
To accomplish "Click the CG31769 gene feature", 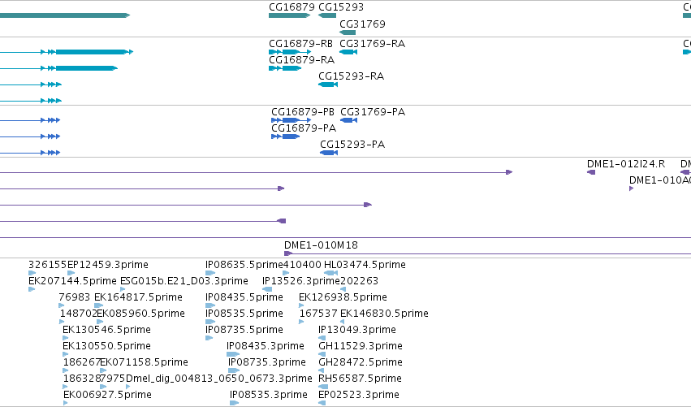I will click(348, 32).
